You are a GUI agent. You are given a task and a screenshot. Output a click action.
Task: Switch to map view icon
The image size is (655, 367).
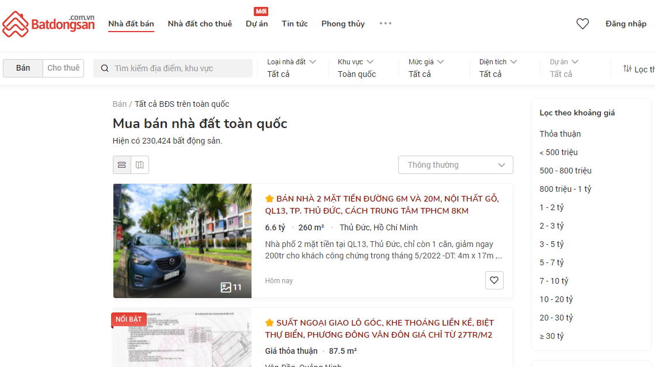[x=139, y=165]
